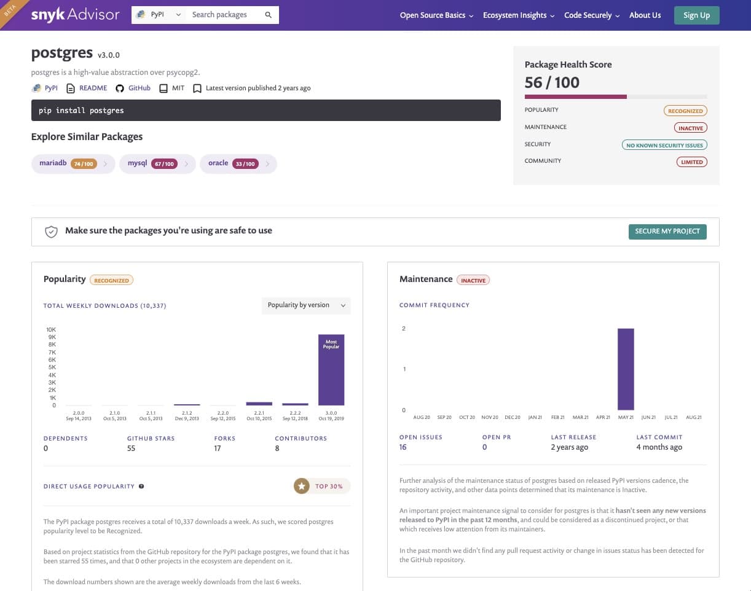Open the Ecosystem Insights menu

(518, 15)
